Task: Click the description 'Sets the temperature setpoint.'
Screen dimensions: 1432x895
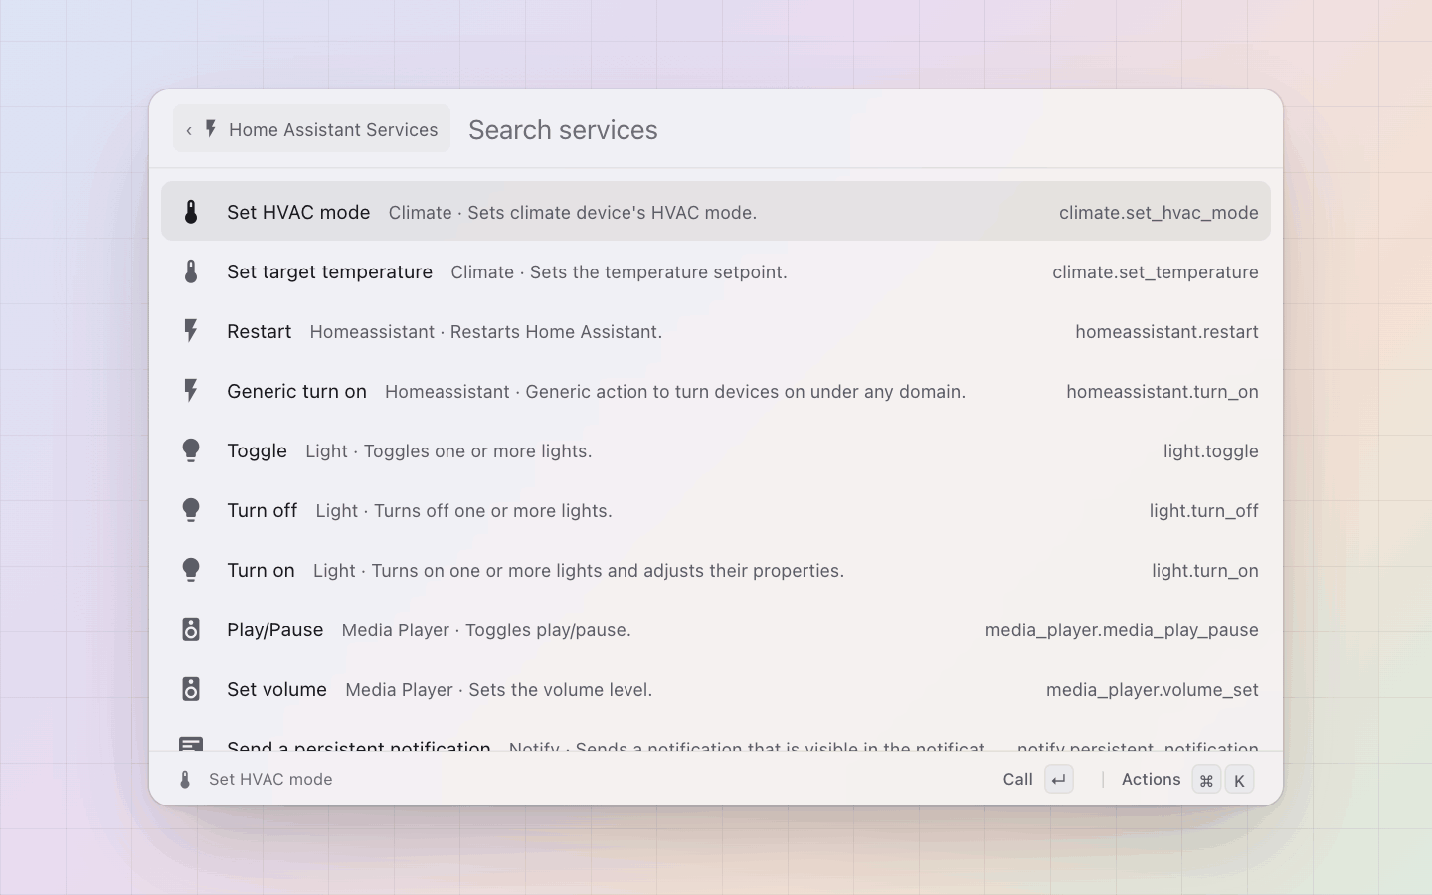Action: pos(658,271)
